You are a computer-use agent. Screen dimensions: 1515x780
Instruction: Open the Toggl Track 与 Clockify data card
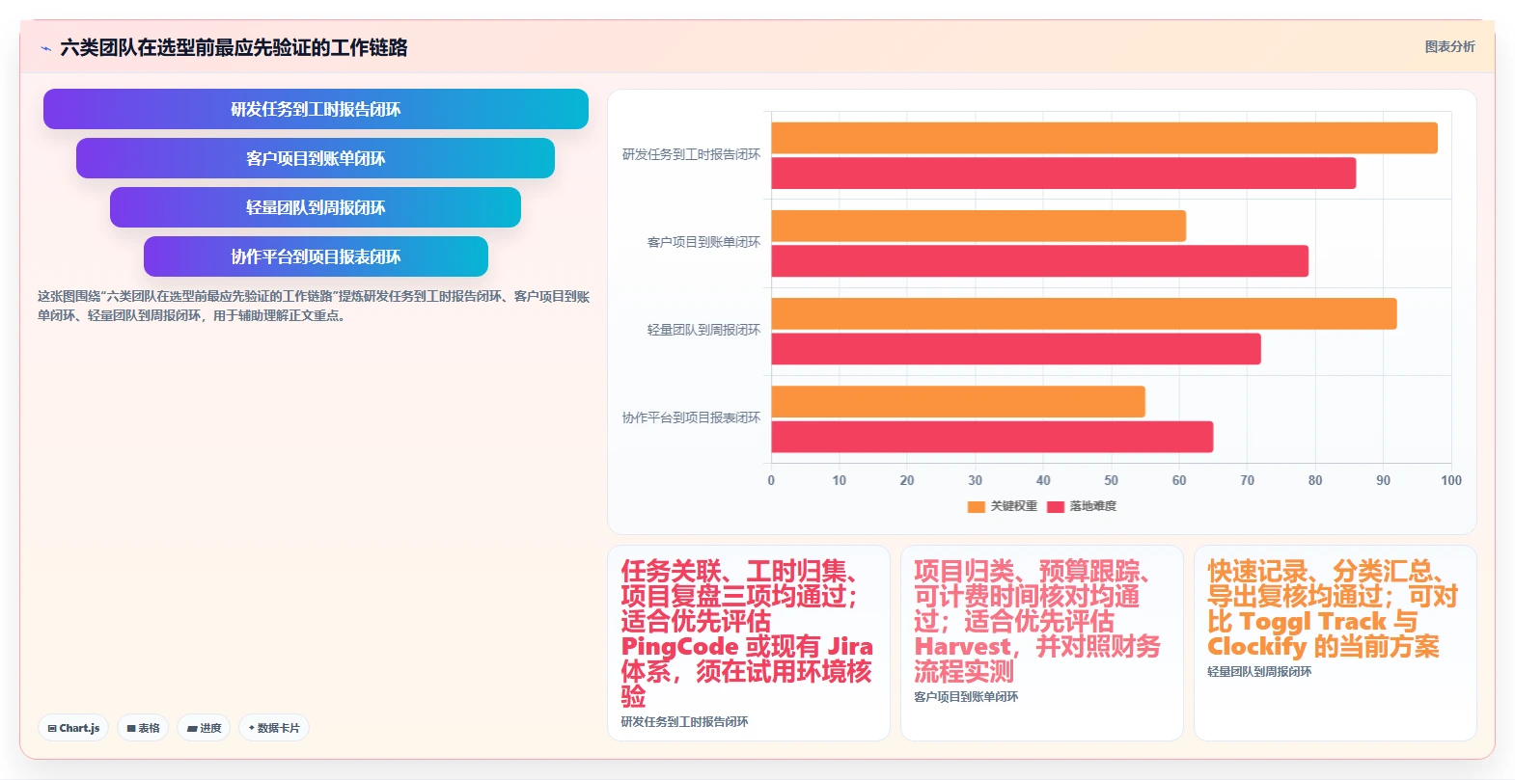1336,643
